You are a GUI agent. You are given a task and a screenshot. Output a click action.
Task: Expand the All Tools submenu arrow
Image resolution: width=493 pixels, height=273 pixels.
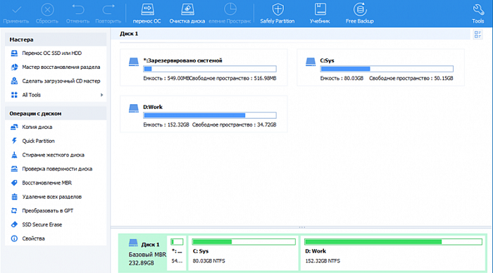coord(101,95)
